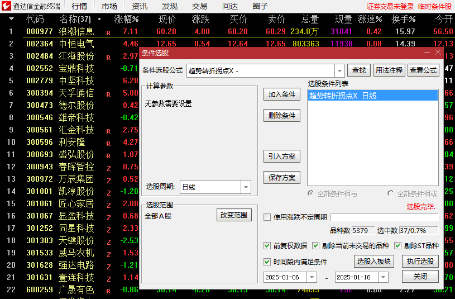Open the end date 2025-01-16 dropdown arrow
455x299 pixels.
[383, 277]
